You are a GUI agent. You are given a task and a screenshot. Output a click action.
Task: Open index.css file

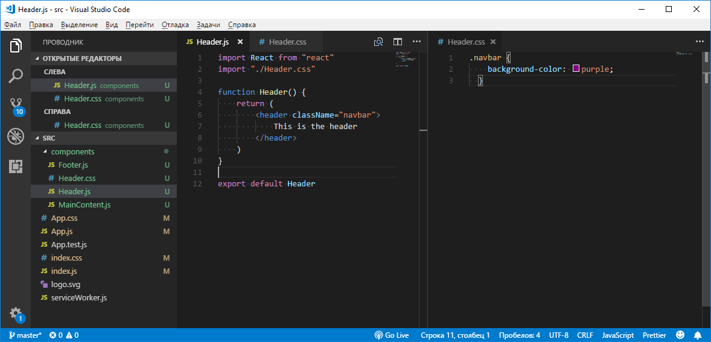pos(103,258)
